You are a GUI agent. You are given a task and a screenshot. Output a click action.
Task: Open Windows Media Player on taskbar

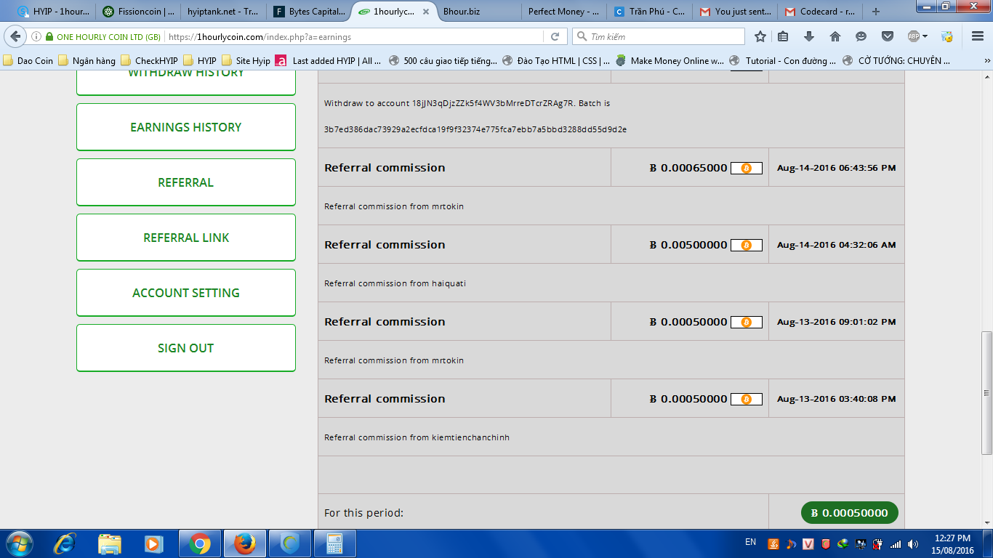153,543
